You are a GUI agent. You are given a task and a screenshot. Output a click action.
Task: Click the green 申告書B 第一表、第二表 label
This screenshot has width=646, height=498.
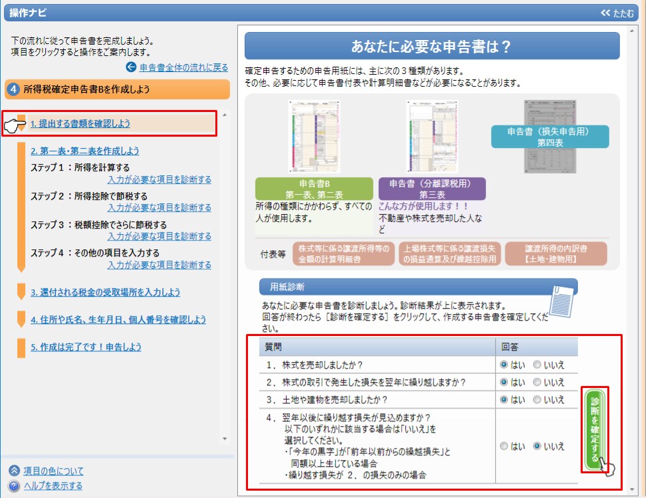point(315,189)
